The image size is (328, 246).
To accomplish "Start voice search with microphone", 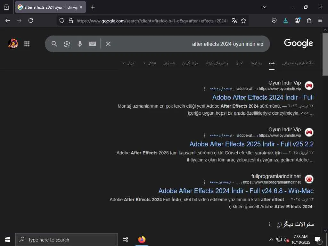I will coord(80,44).
